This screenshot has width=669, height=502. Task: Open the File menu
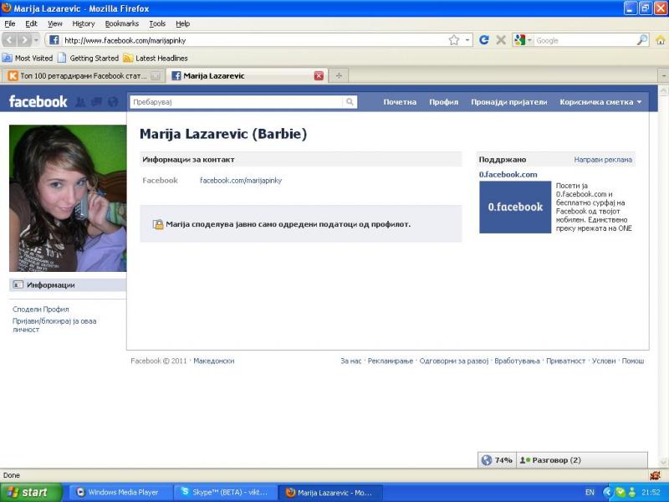(x=10, y=23)
